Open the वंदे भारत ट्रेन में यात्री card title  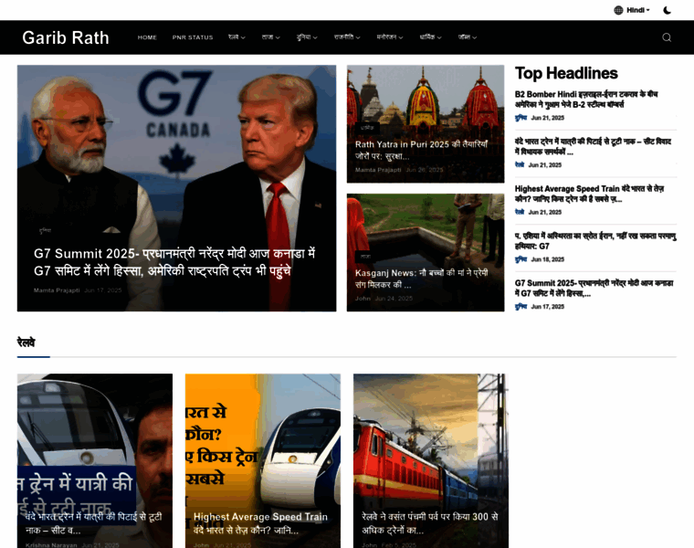tap(94, 523)
